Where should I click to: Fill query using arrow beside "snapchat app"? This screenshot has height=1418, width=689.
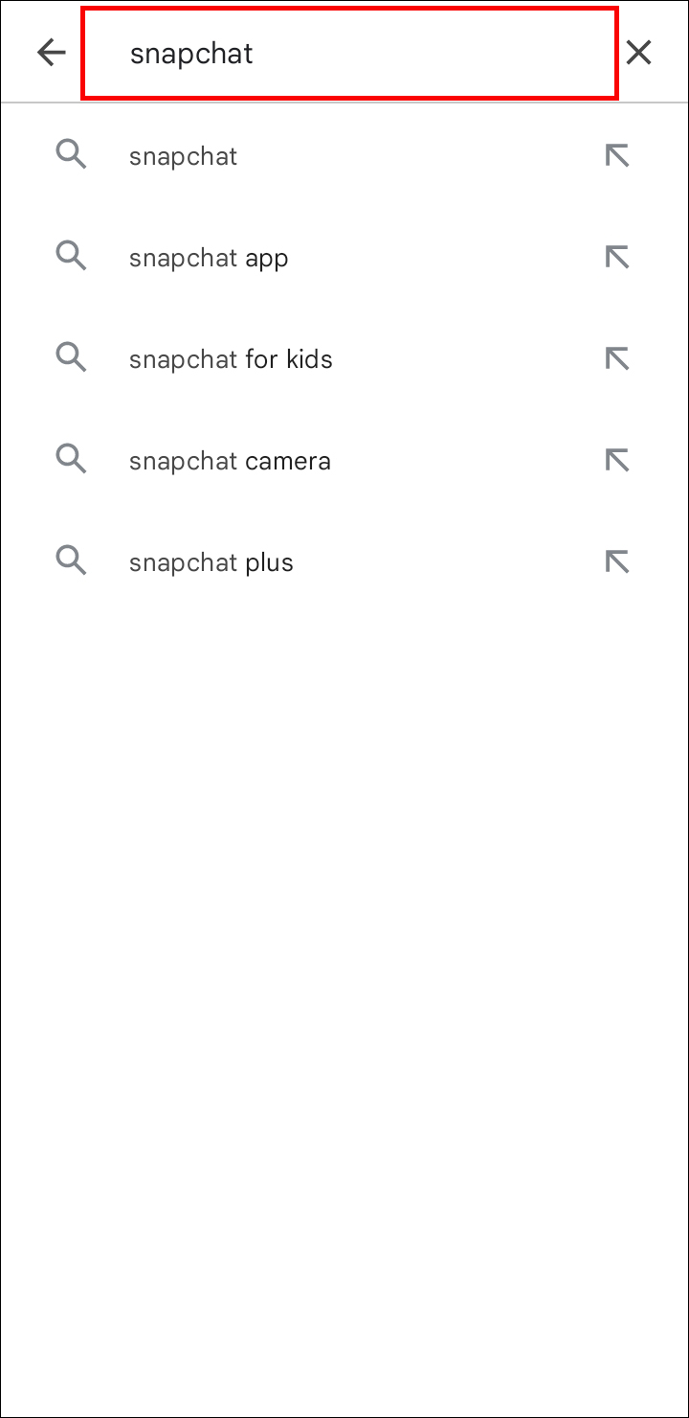pos(617,257)
